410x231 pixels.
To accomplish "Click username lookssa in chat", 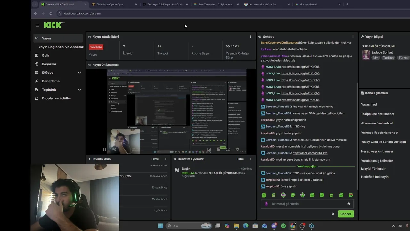I will pyautogui.click(x=266, y=49).
